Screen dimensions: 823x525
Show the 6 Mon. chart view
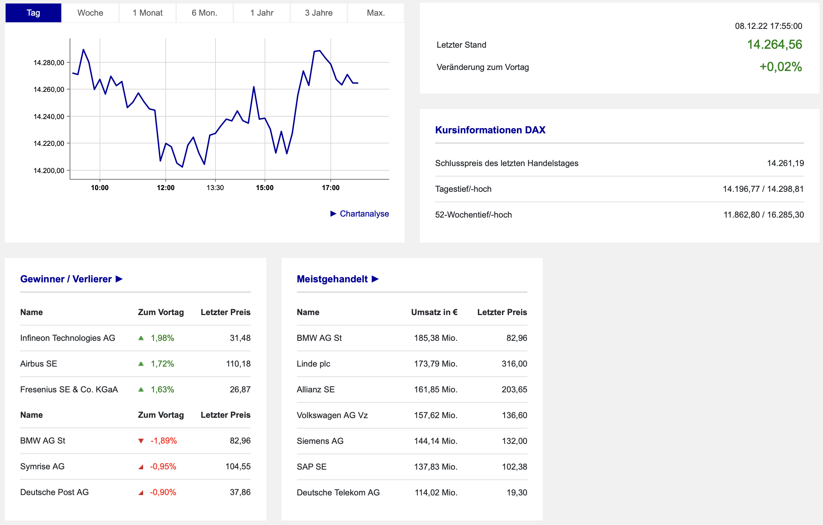[204, 13]
